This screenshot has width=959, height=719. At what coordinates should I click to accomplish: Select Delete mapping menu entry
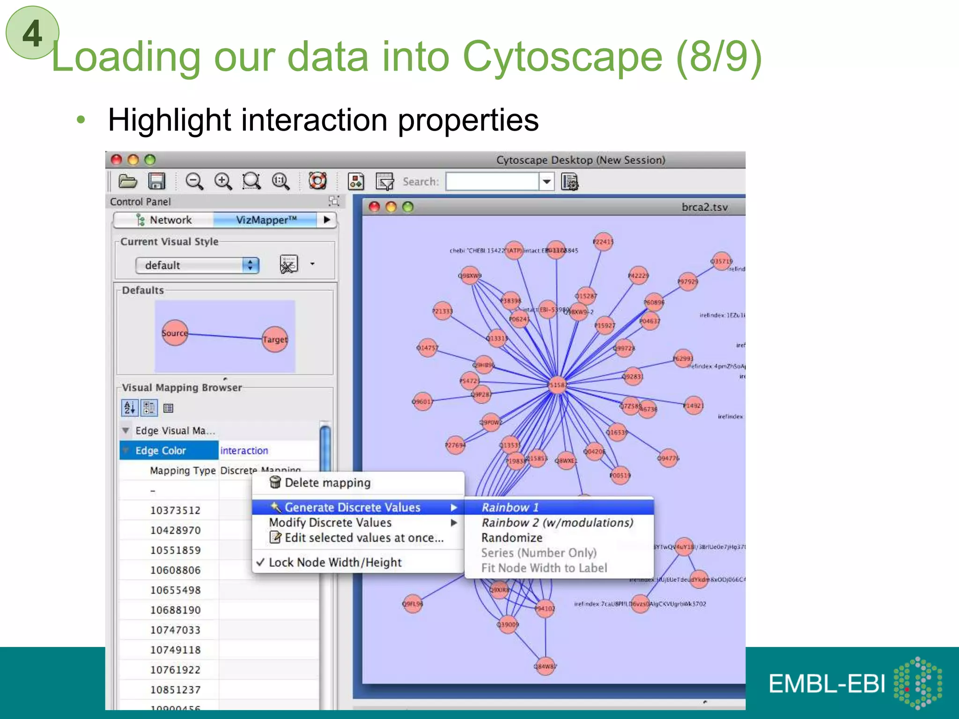(x=327, y=483)
